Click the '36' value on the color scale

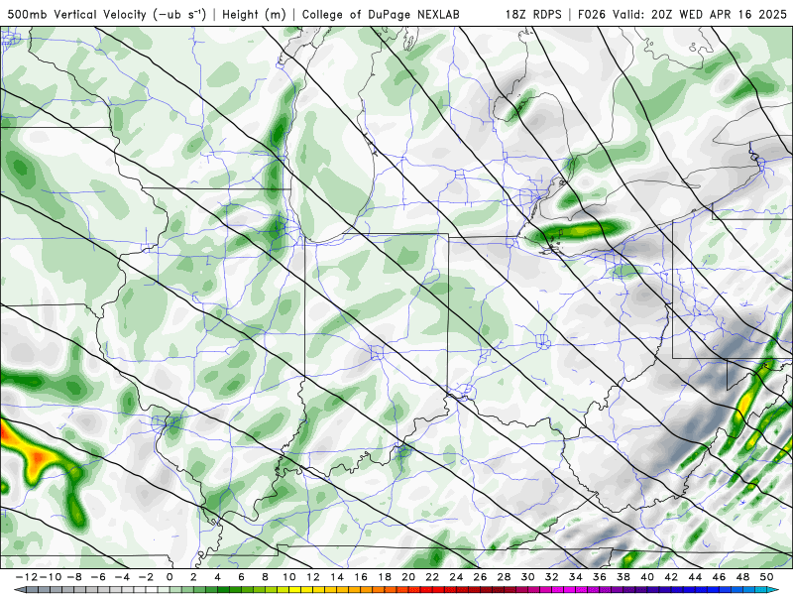600,577
